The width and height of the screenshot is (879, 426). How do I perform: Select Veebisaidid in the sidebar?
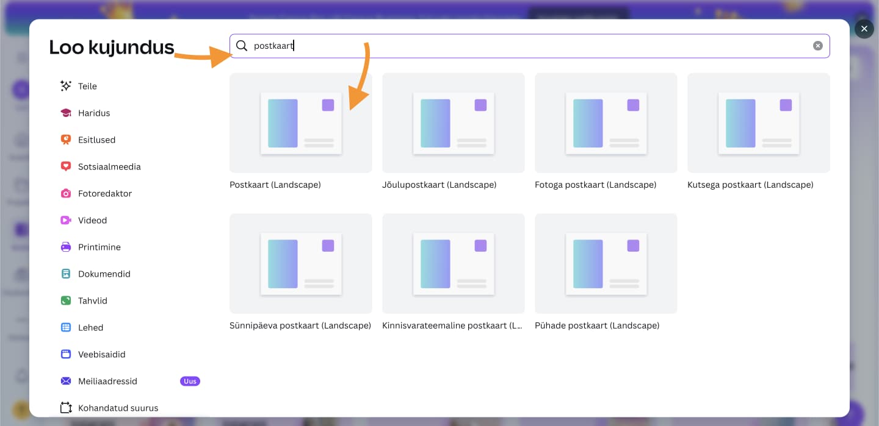pos(101,354)
